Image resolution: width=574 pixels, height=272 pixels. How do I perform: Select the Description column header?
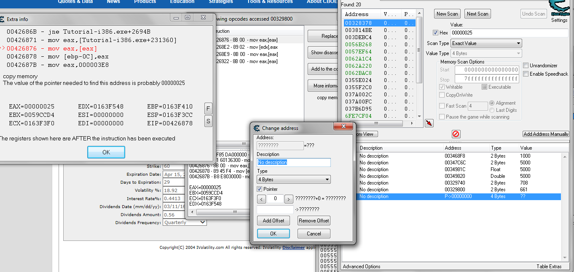tap(371, 148)
